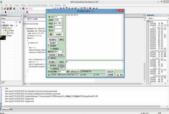Select the main.c editor tab

pos(26,16)
